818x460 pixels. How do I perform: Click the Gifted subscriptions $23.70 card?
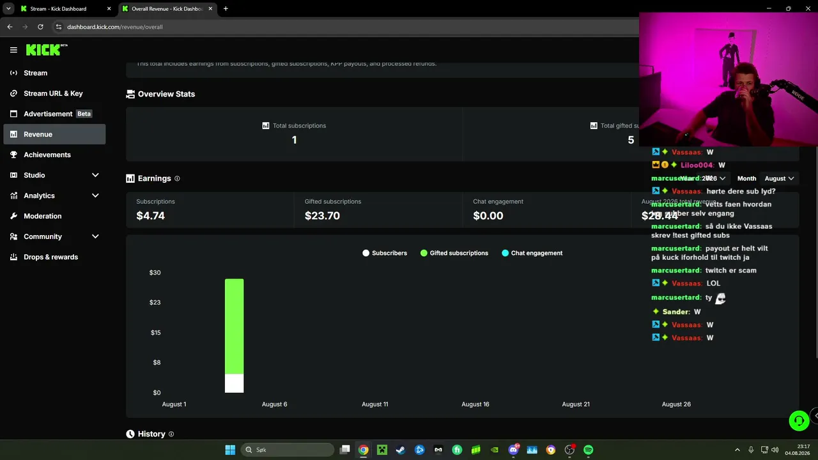[378, 210]
